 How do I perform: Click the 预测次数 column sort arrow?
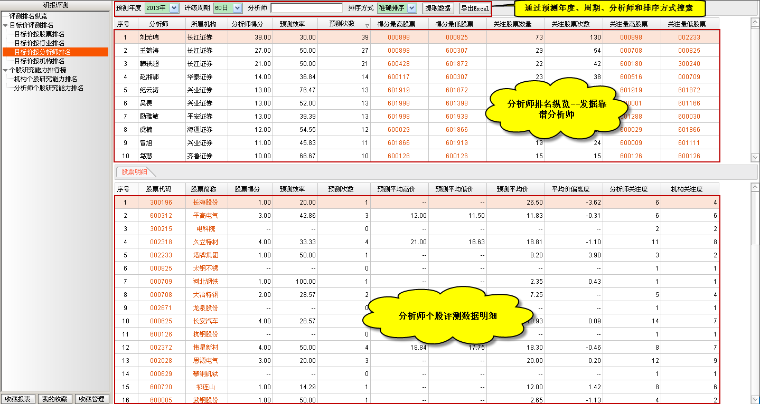[x=367, y=25]
